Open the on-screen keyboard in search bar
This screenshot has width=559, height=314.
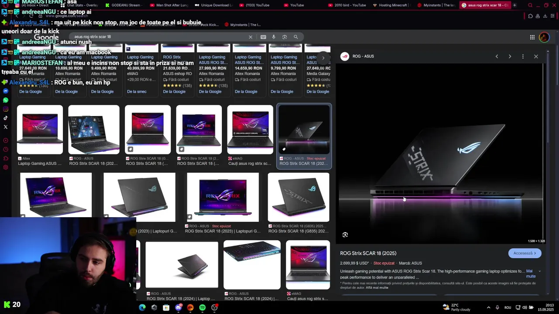263,37
